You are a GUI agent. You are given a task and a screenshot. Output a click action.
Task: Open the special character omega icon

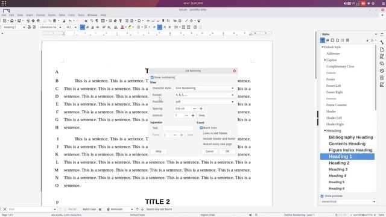tap(139, 21)
